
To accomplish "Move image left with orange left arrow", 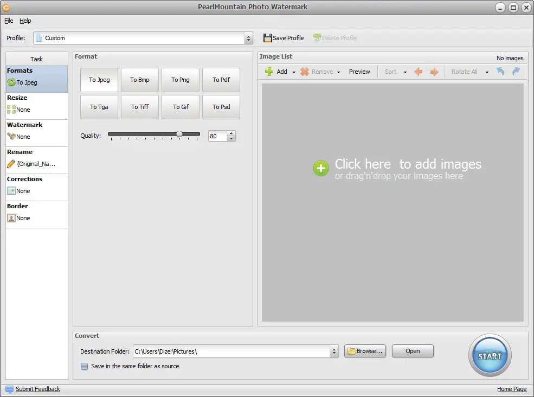I will (x=419, y=72).
